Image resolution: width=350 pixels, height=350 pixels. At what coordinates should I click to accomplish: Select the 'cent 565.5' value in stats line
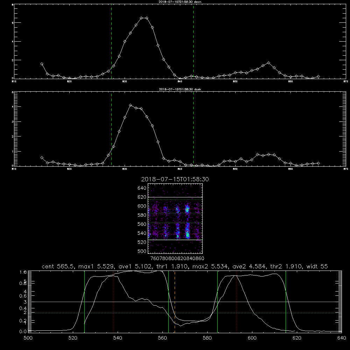click(x=59, y=266)
